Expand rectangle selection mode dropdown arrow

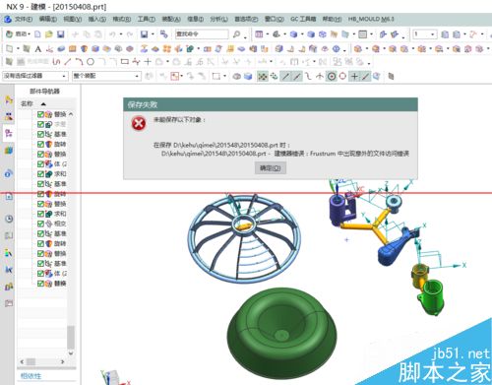224,77
